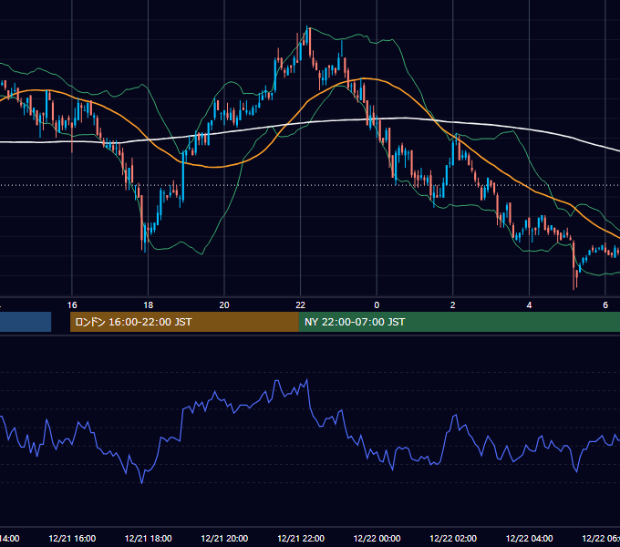Click the 6 hour label on upper chart axis
620x547 pixels.
[605, 305]
